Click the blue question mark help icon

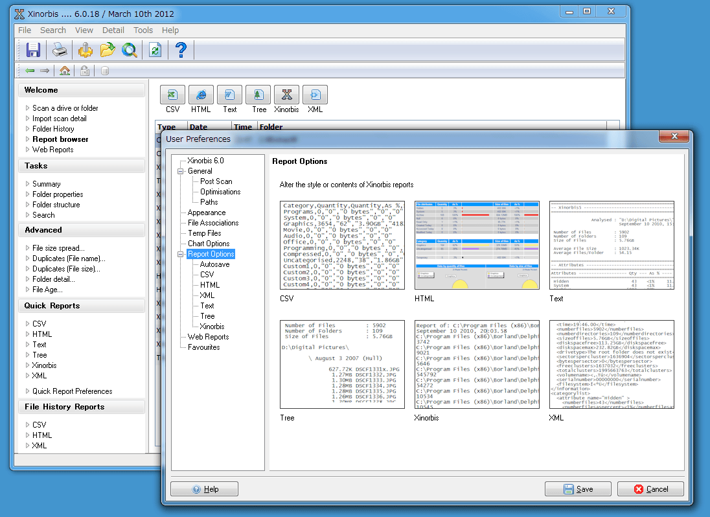[x=181, y=50]
